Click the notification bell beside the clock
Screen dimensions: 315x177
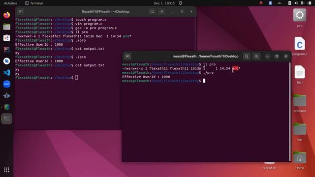tap(181, 3)
